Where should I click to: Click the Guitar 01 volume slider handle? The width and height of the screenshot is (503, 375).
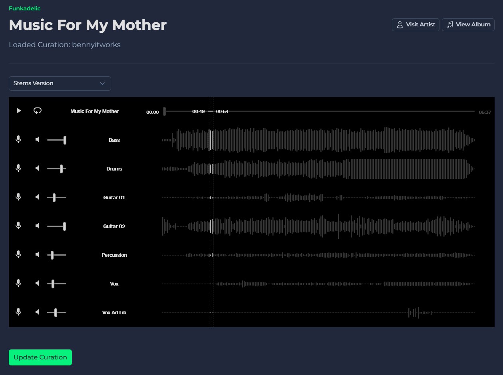[x=54, y=197]
